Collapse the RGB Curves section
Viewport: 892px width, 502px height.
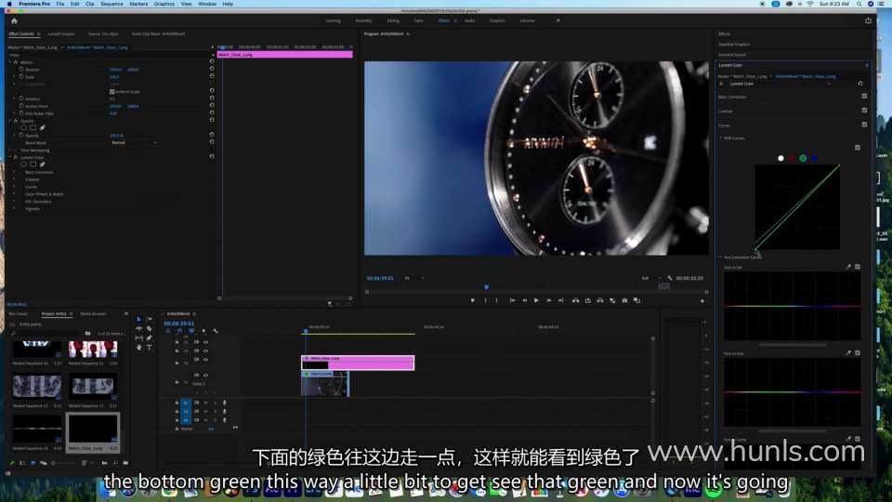pyautogui.click(x=721, y=139)
